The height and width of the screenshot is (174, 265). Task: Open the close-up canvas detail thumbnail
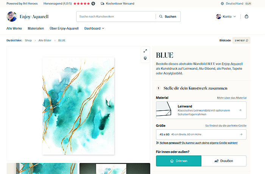point(42,168)
